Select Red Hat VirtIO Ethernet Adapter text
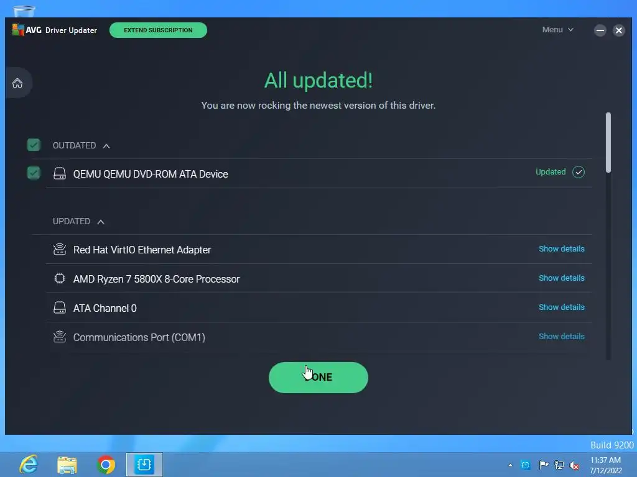Image resolution: width=637 pixels, height=477 pixels. click(x=142, y=250)
